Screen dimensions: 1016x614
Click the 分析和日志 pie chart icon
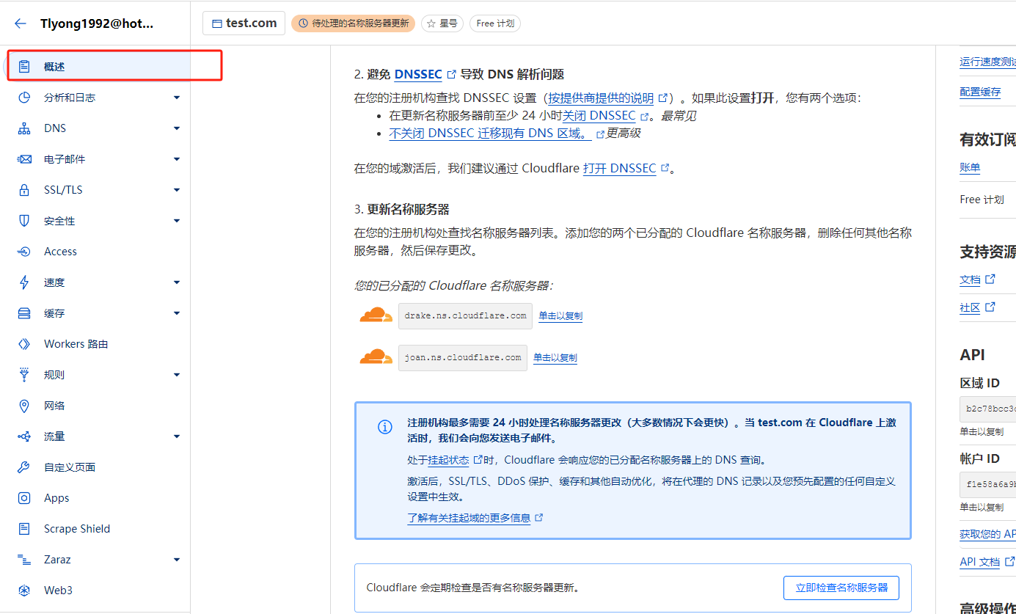(24, 98)
